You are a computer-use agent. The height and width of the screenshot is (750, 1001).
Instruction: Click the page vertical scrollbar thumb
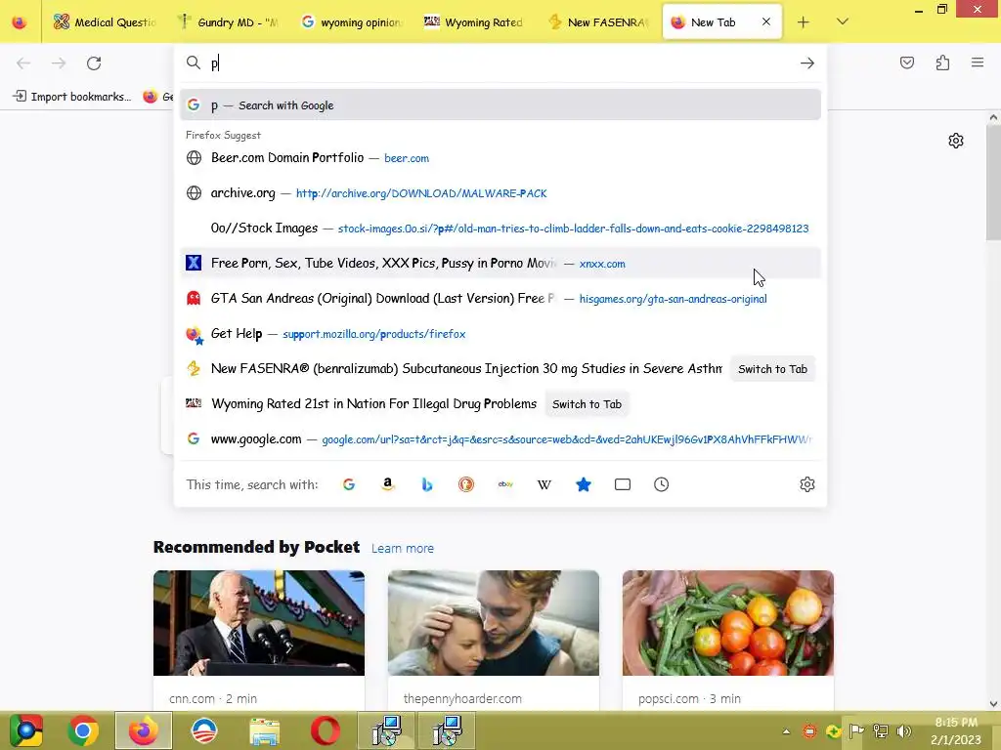point(993,184)
